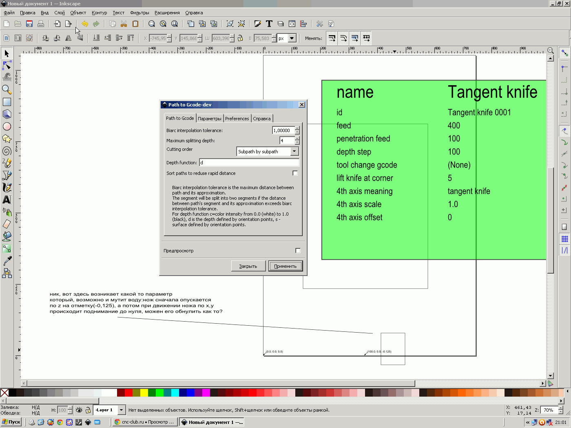Viewport: 571px width, 428px height.
Task: Activate the Color Dropper tool
Action: click(7, 261)
